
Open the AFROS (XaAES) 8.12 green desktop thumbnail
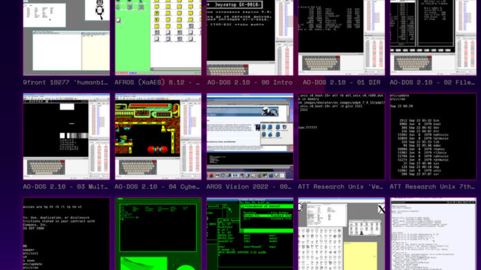(x=158, y=37)
